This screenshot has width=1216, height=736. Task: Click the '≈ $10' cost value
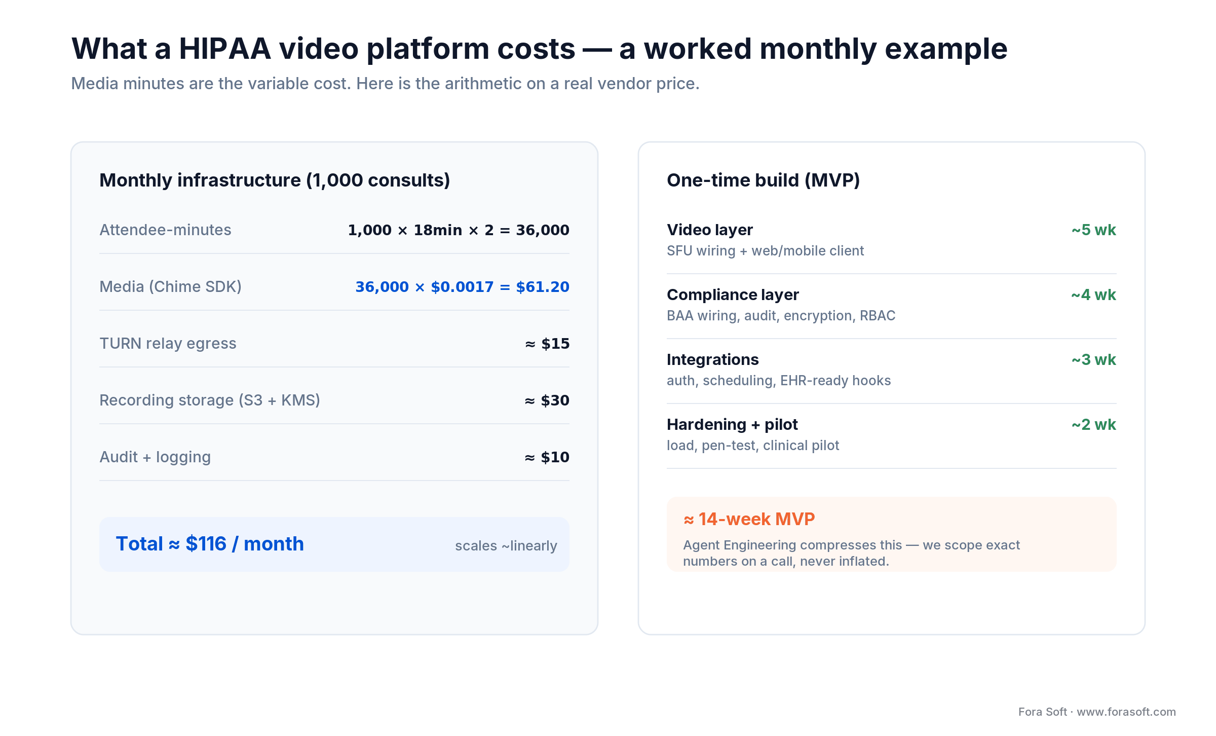(547, 457)
